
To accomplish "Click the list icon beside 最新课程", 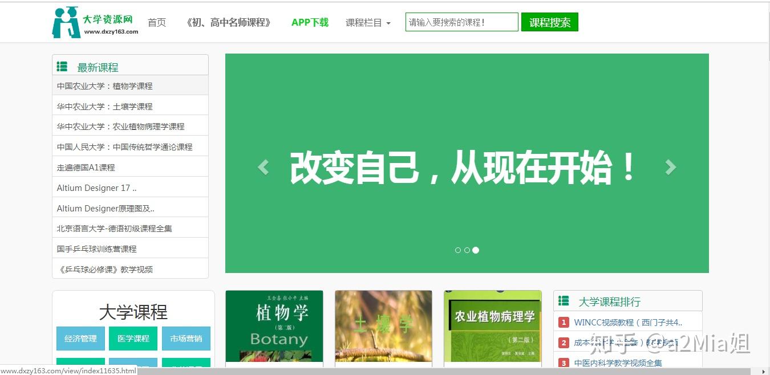I will 62,67.
